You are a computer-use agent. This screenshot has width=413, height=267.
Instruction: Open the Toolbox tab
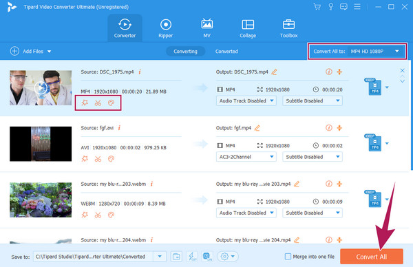[288, 28]
